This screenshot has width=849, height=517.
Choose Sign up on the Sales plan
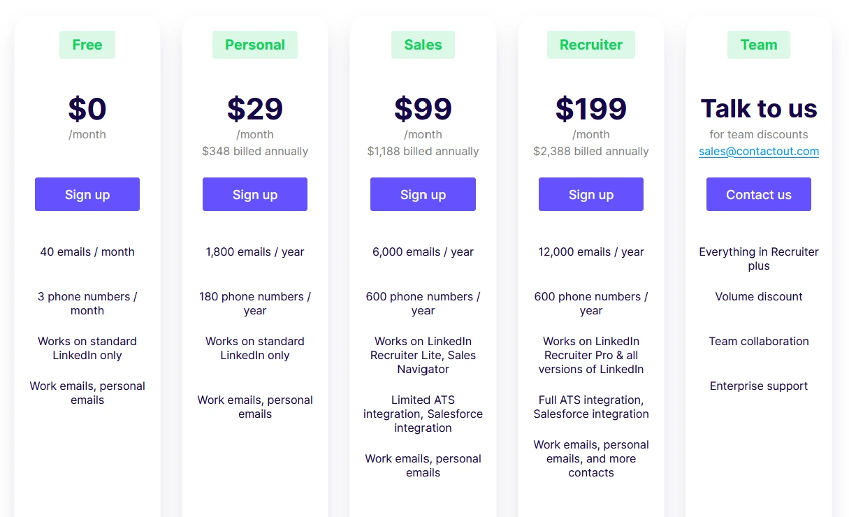tap(423, 194)
